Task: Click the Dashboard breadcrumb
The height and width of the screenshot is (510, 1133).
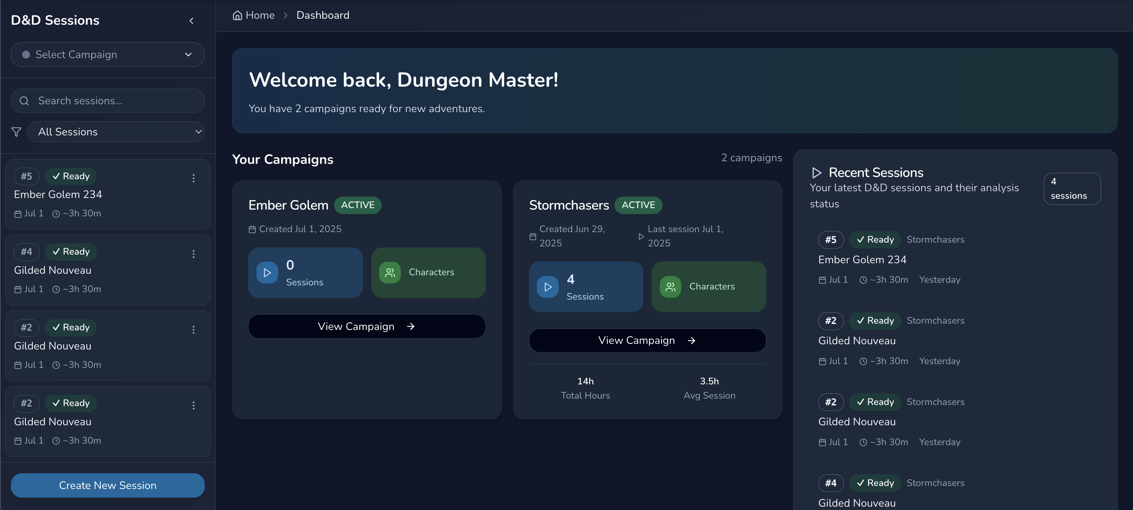Action: coord(323,15)
